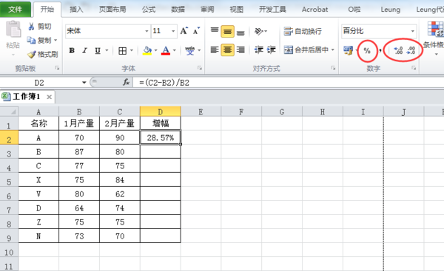Apply comma style format
This screenshot has height=271, width=444.
click(380, 51)
